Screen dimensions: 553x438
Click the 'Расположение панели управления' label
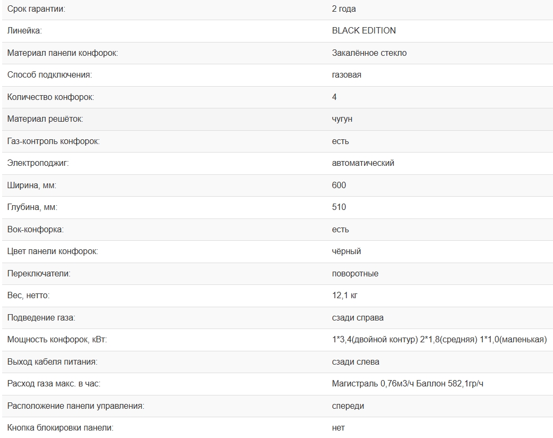(76, 406)
